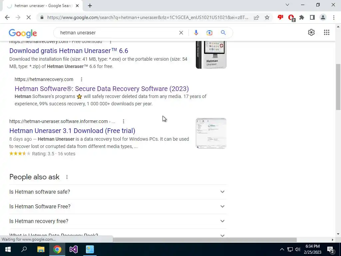Open the Chrome profile avatar
This screenshot has width=341, height=256.
click(323, 17)
